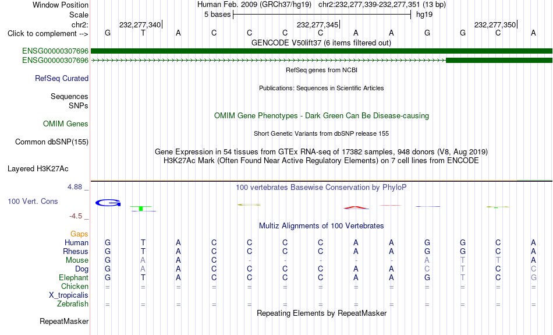The width and height of the screenshot is (553, 335).
Task: Click the Mouse species row label
Action: [x=77, y=260]
